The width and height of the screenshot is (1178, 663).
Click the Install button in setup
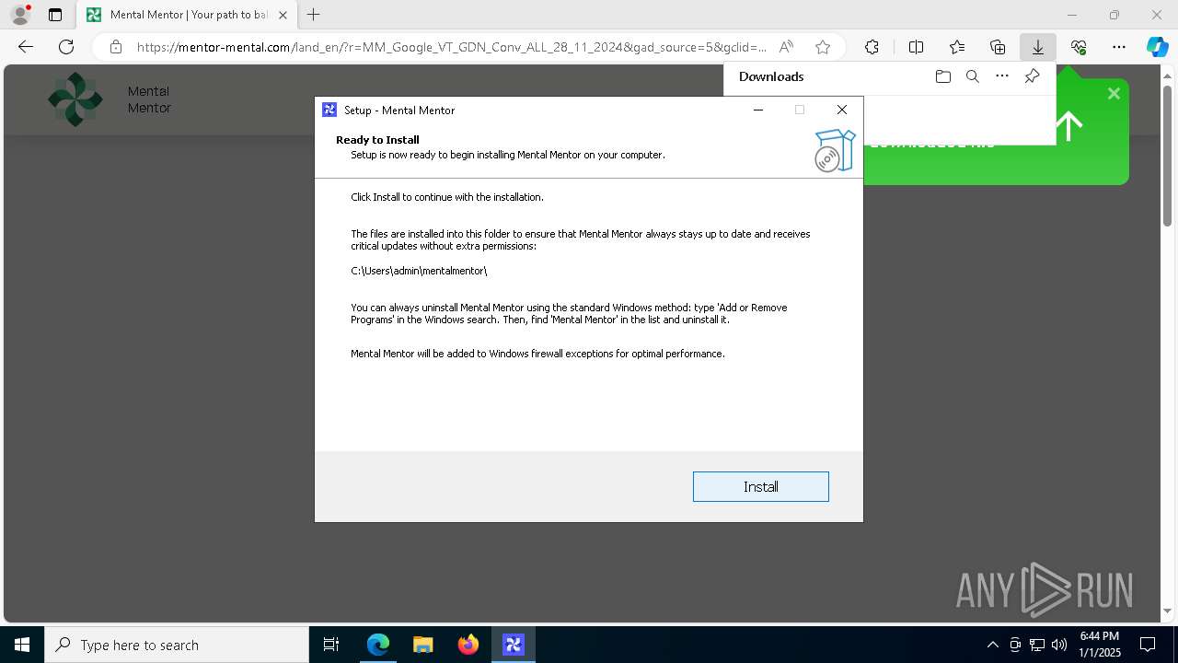(x=760, y=486)
